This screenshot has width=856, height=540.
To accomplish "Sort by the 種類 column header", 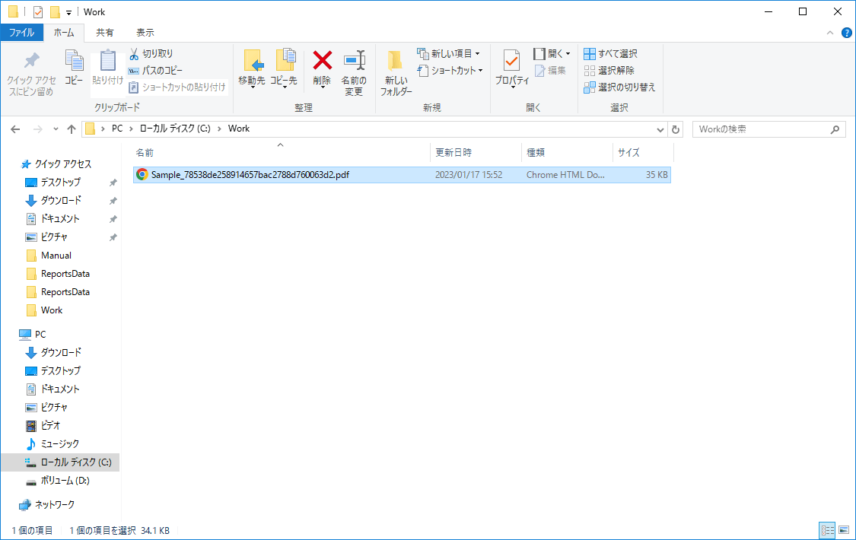I will coord(567,153).
